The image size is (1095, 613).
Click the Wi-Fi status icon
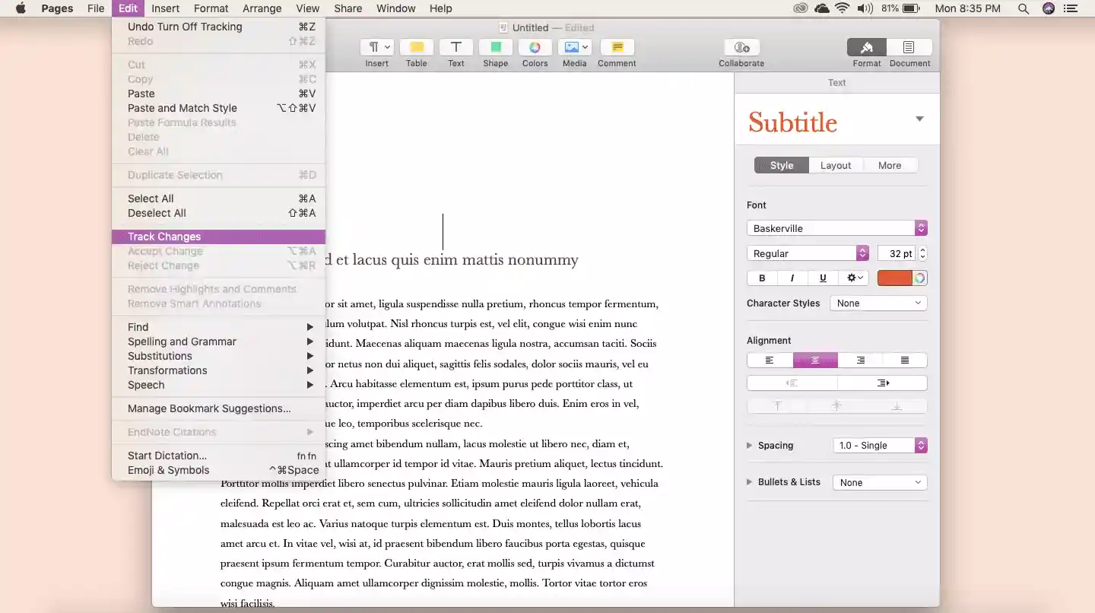[x=842, y=8]
